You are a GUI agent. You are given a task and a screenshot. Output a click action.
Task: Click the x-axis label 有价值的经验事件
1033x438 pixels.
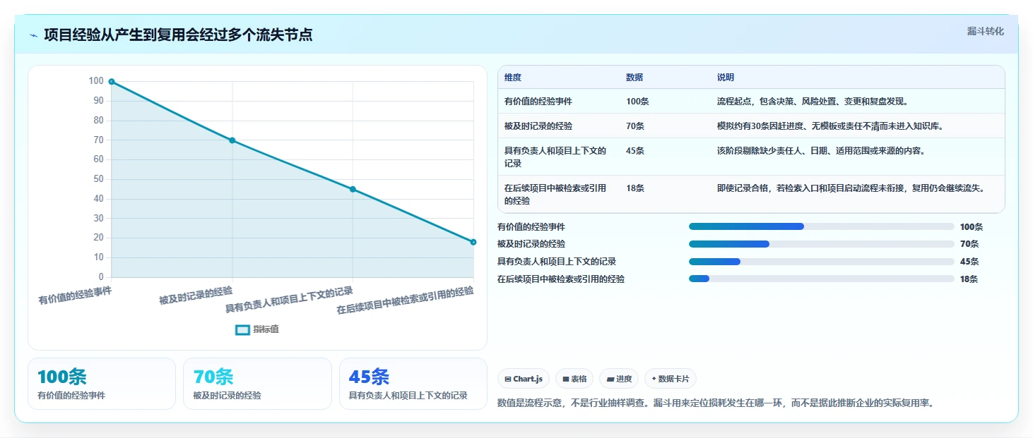pyautogui.click(x=75, y=295)
